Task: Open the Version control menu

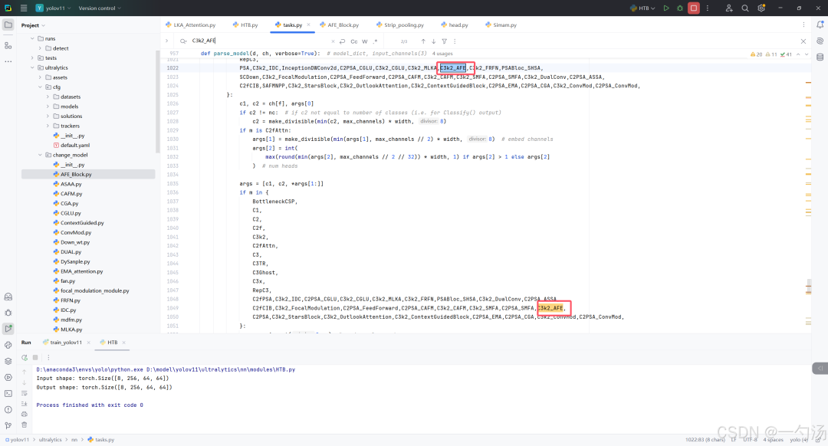Action: tap(100, 8)
